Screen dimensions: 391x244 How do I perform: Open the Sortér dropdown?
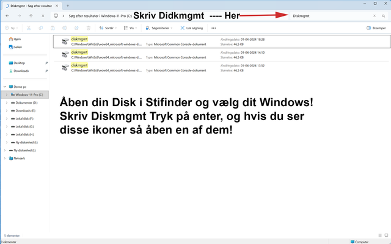108,28
